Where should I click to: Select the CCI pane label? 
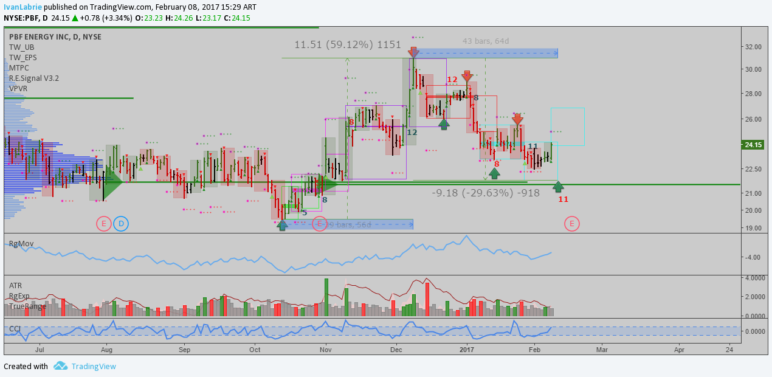[x=15, y=329]
